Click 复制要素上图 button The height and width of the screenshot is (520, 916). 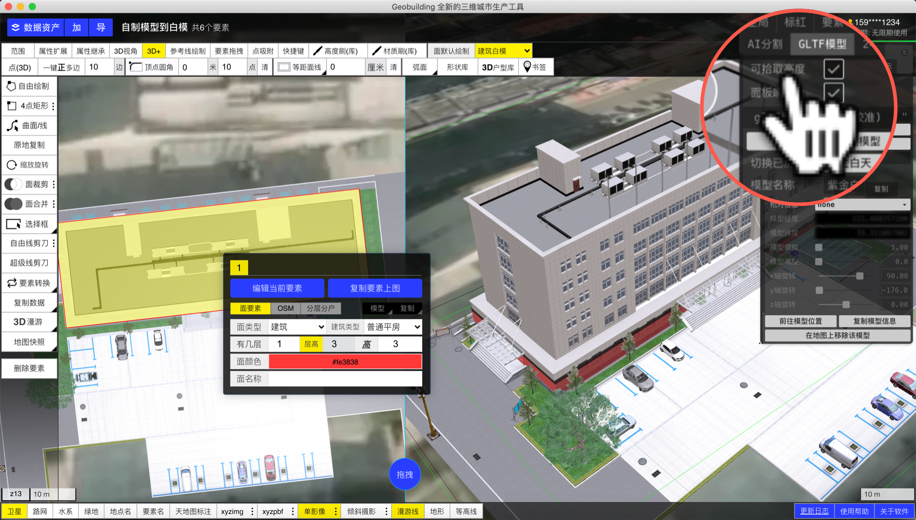[375, 288]
